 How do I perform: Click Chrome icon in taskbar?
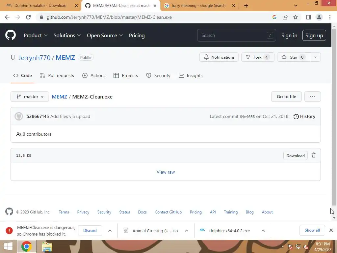tap(27, 246)
